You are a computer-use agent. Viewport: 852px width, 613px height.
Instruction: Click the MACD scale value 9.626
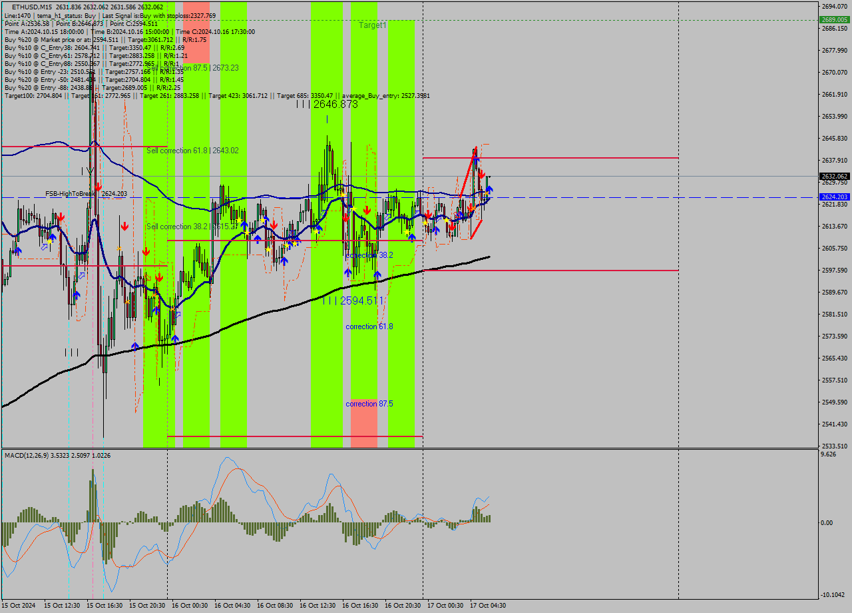[829, 454]
